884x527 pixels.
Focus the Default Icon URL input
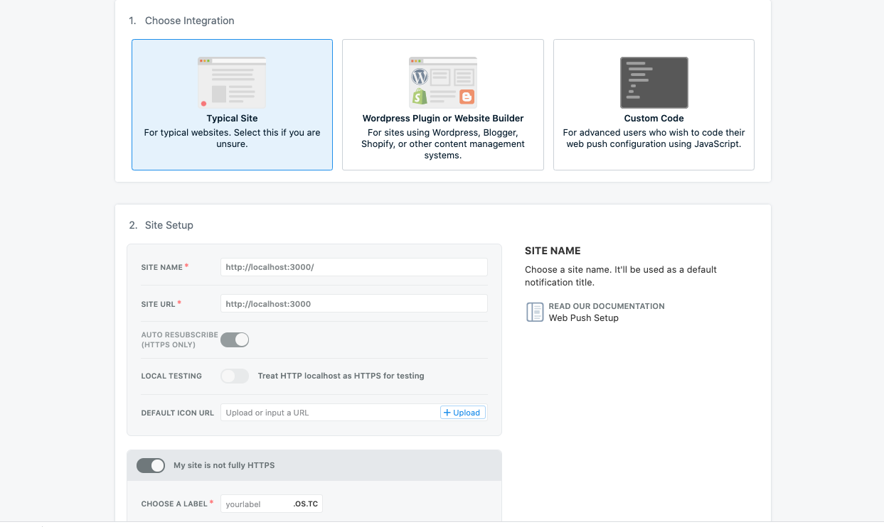[x=330, y=413]
